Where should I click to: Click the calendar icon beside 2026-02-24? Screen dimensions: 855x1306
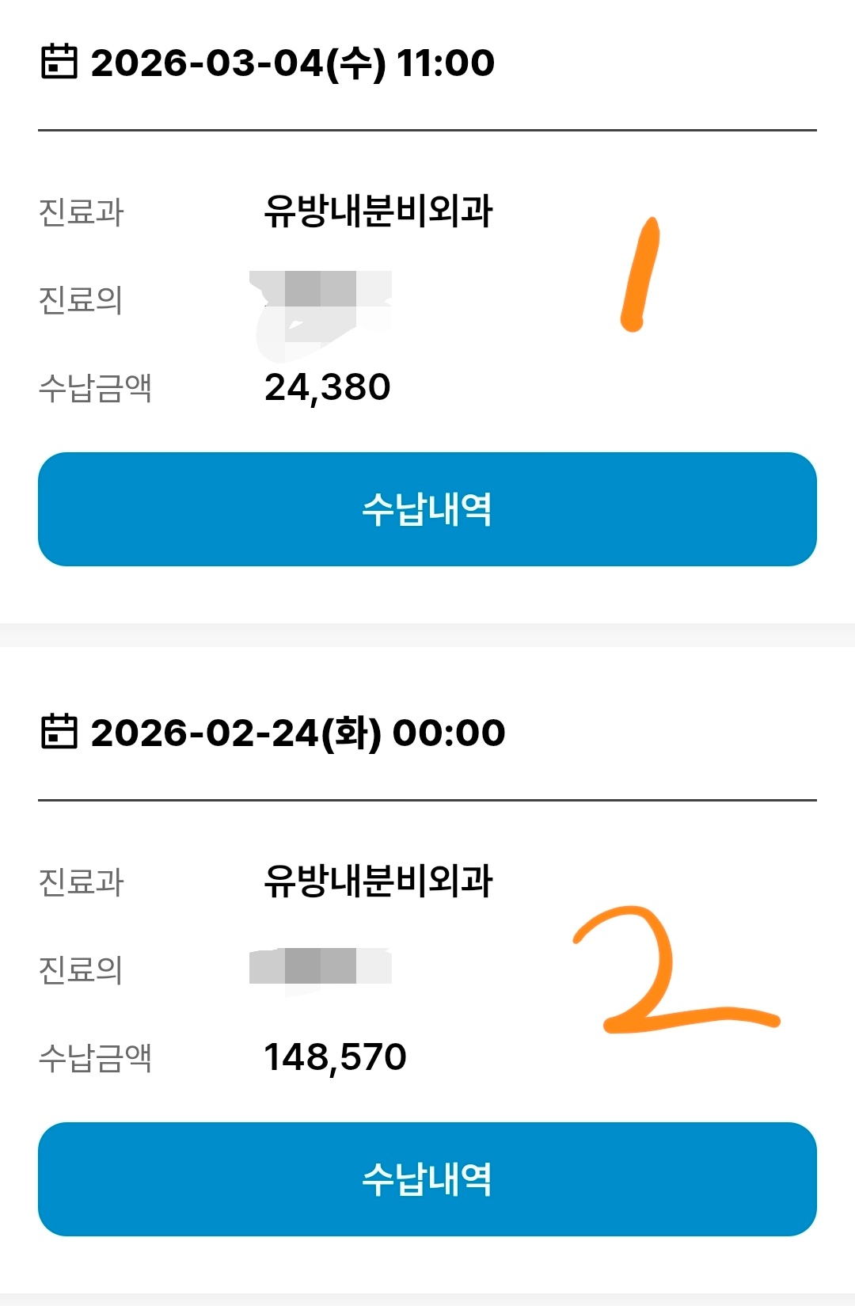(59, 731)
